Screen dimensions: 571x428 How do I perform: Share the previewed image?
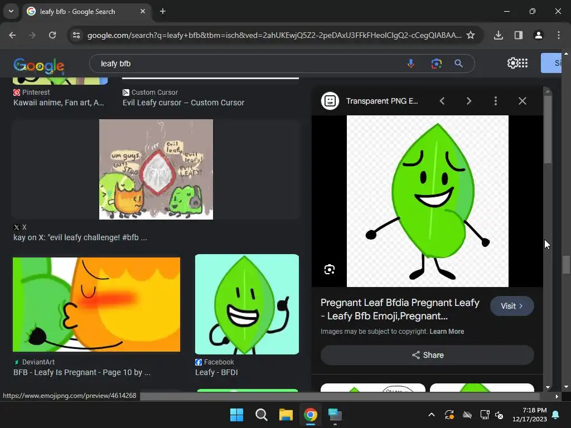(x=427, y=355)
